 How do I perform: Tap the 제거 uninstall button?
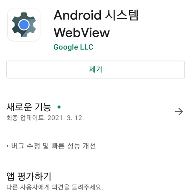(x=96, y=70)
